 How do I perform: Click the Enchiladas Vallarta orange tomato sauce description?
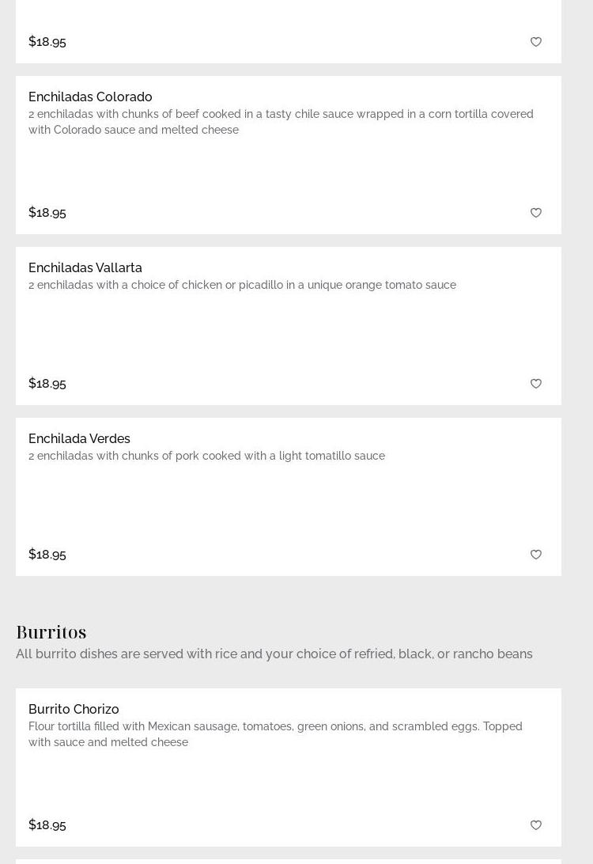[x=242, y=285]
